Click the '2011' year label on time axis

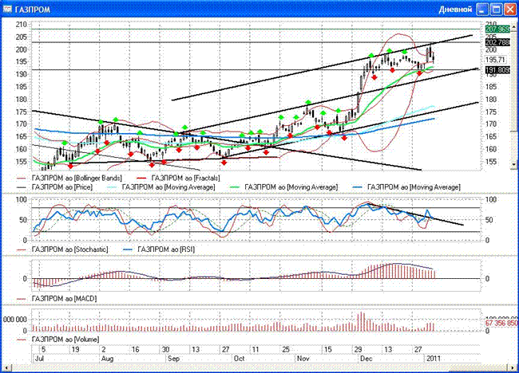click(434, 359)
